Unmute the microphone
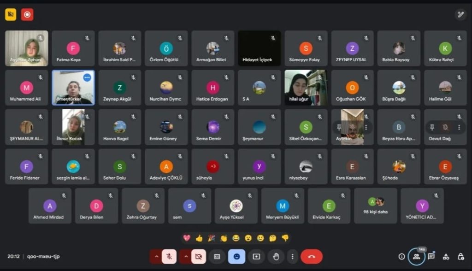 [169, 257]
